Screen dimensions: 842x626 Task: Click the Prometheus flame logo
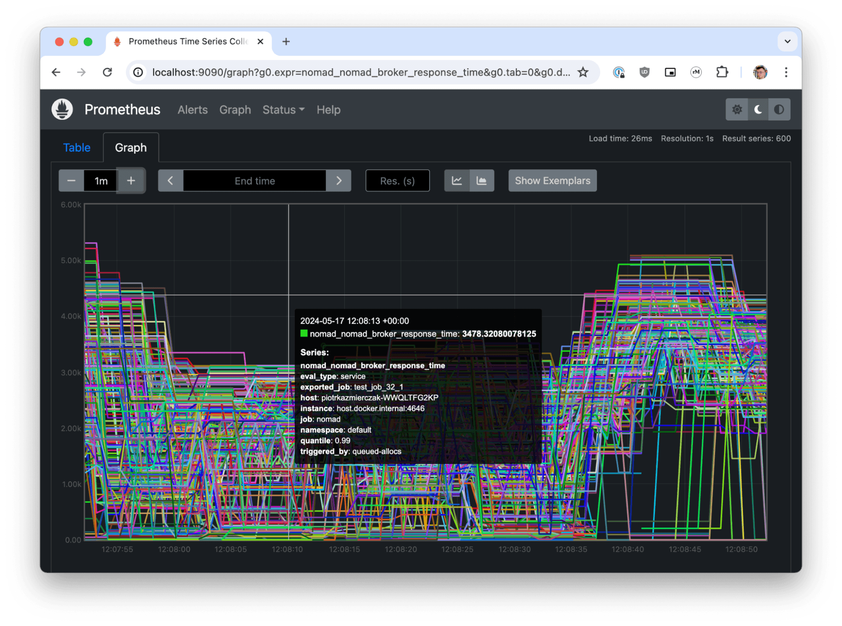click(x=62, y=109)
